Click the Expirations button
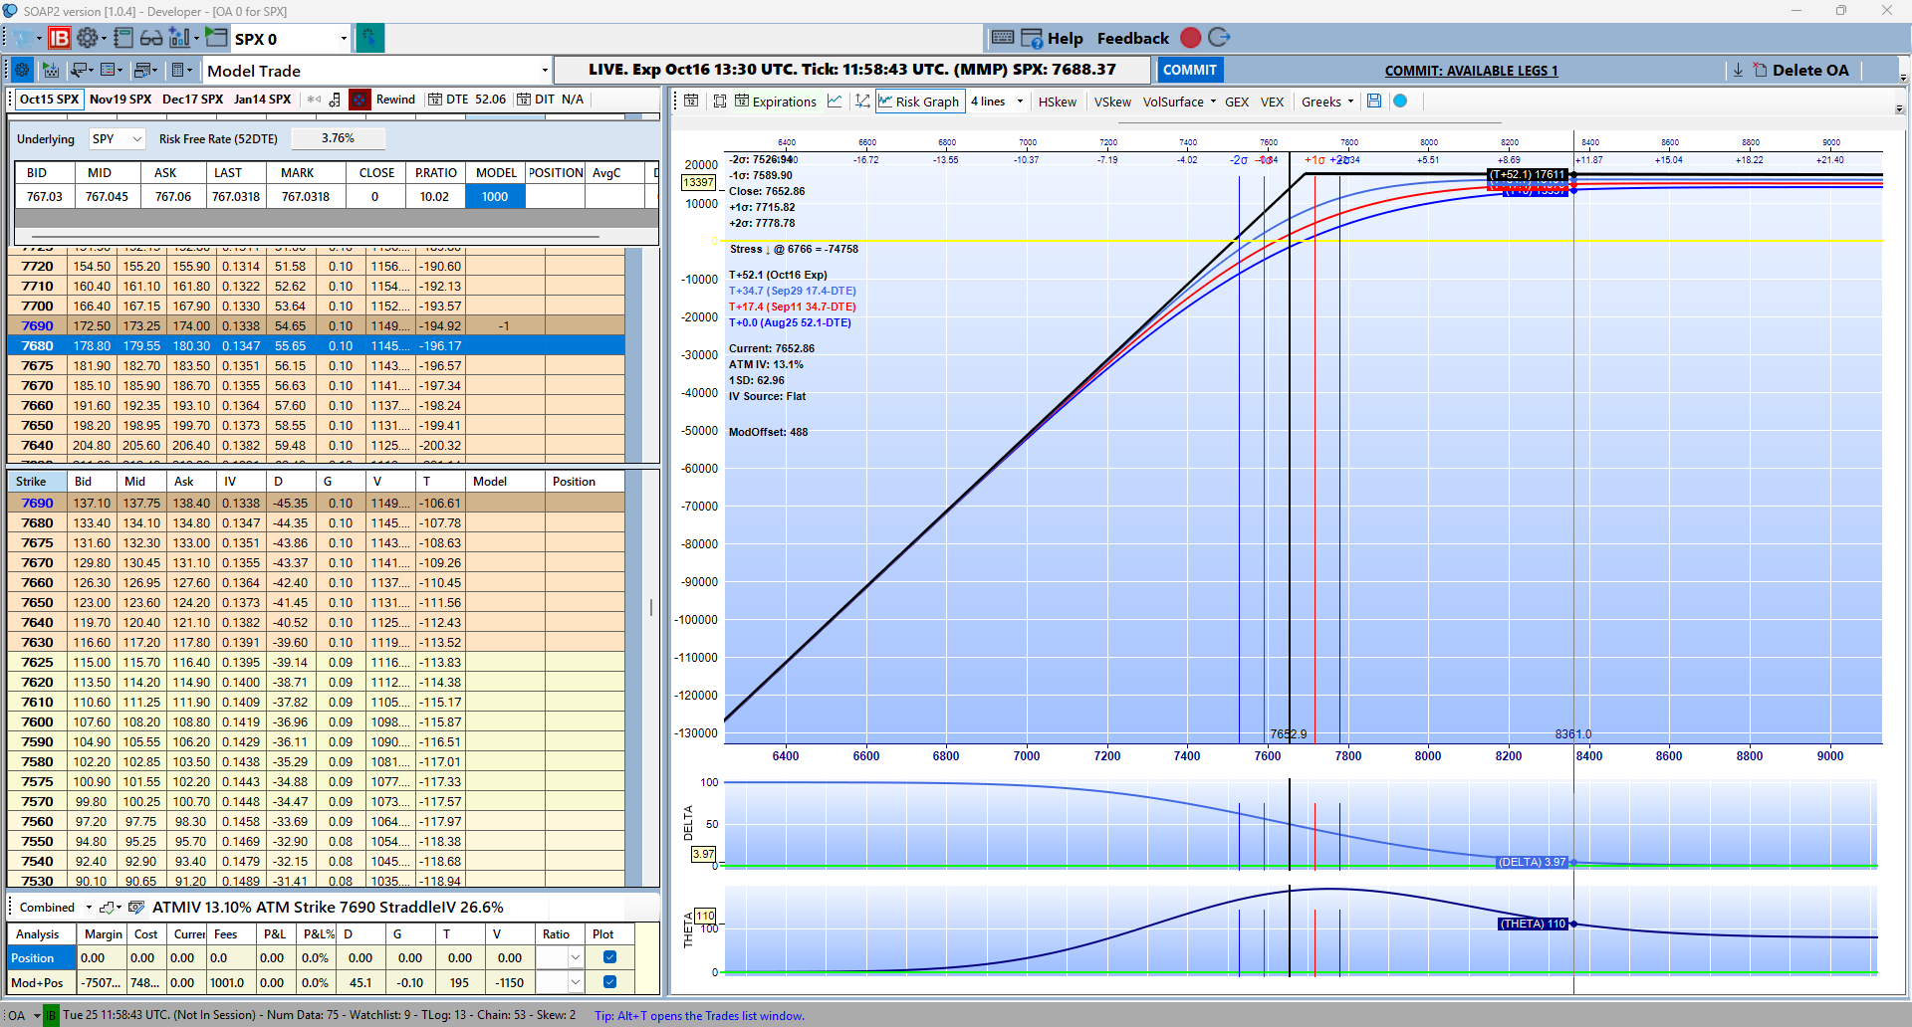Image resolution: width=1912 pixels, height=1027 pixels. 775,102
